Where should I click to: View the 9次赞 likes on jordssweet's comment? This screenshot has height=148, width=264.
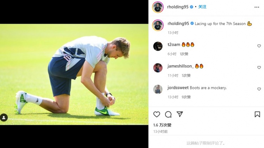pos(186,97)
